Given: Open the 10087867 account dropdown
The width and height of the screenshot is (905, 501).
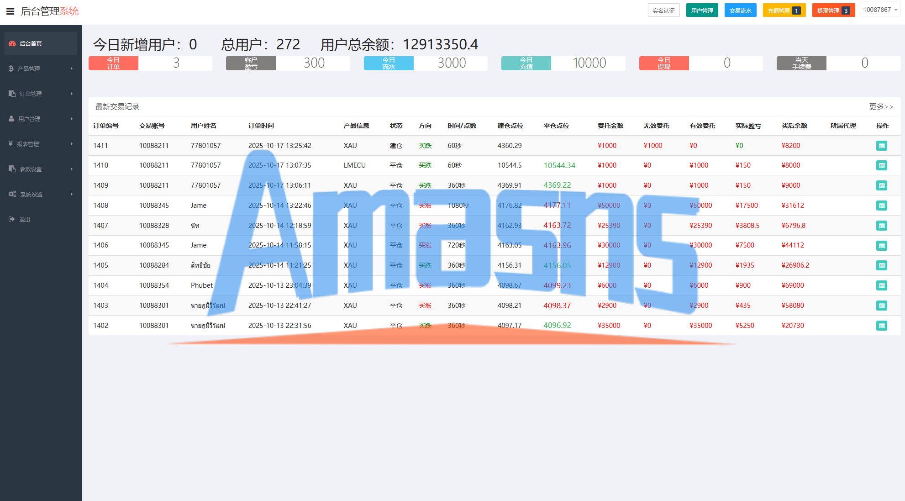Looking at the screenshot, I should pyautogui.click(x=880, y=10).
